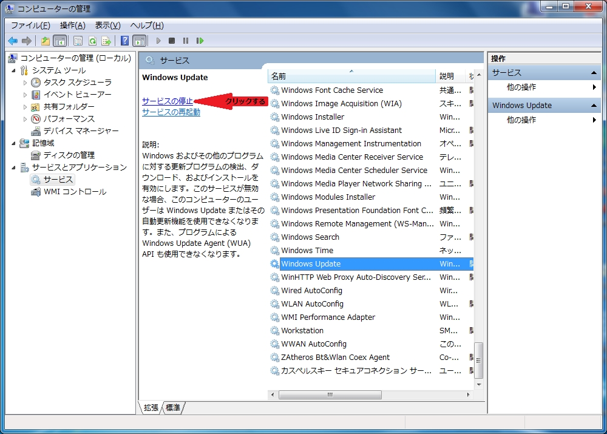This screenshot has width=607, height=434.
Task: Select the Windows Time service row
Action: coord(371,251)
